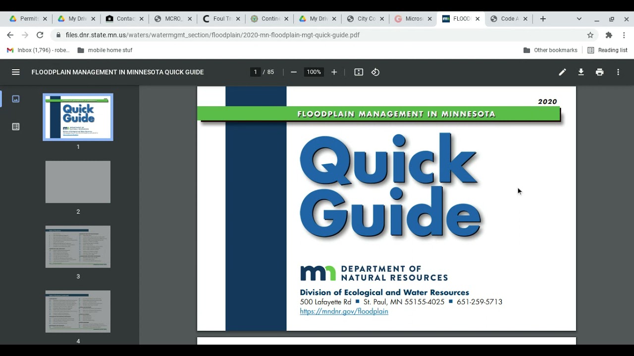Select page 2 thumbnail

tap(78, 182)
